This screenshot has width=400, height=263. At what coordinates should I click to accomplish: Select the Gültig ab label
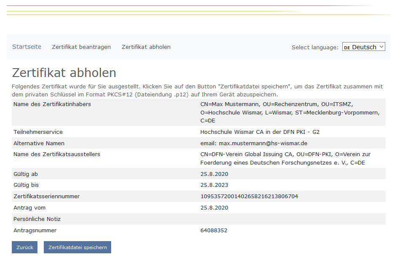click(x=26, y=174)
